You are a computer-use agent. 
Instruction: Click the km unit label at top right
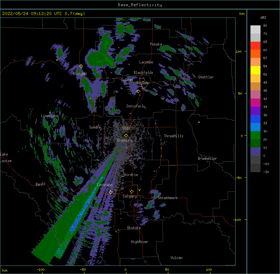pos(242,14)
